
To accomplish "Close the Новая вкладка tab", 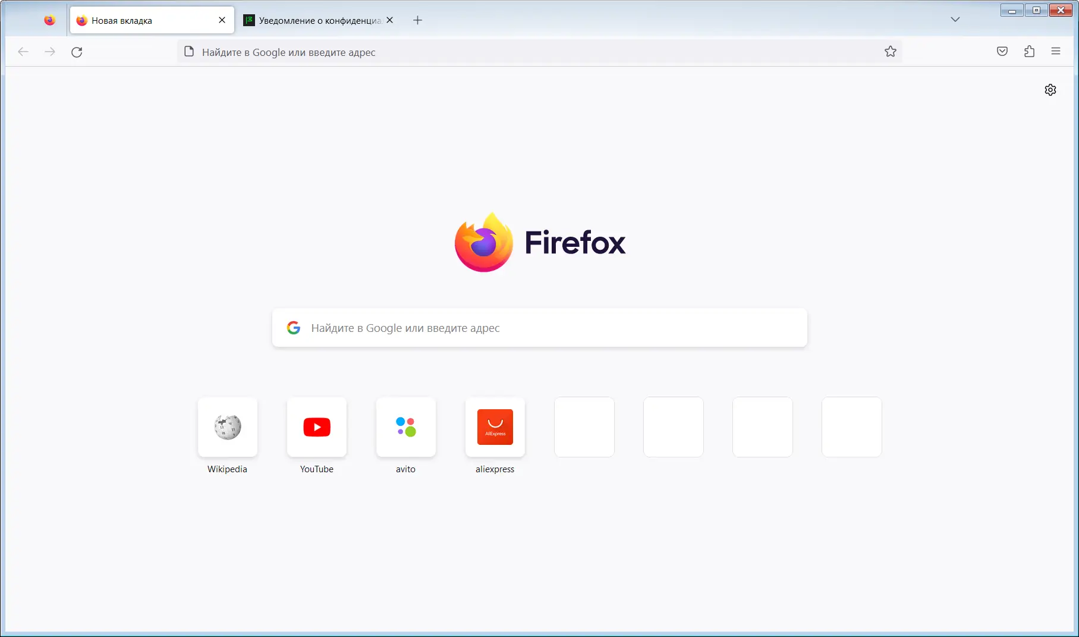I will coord(222,20).
